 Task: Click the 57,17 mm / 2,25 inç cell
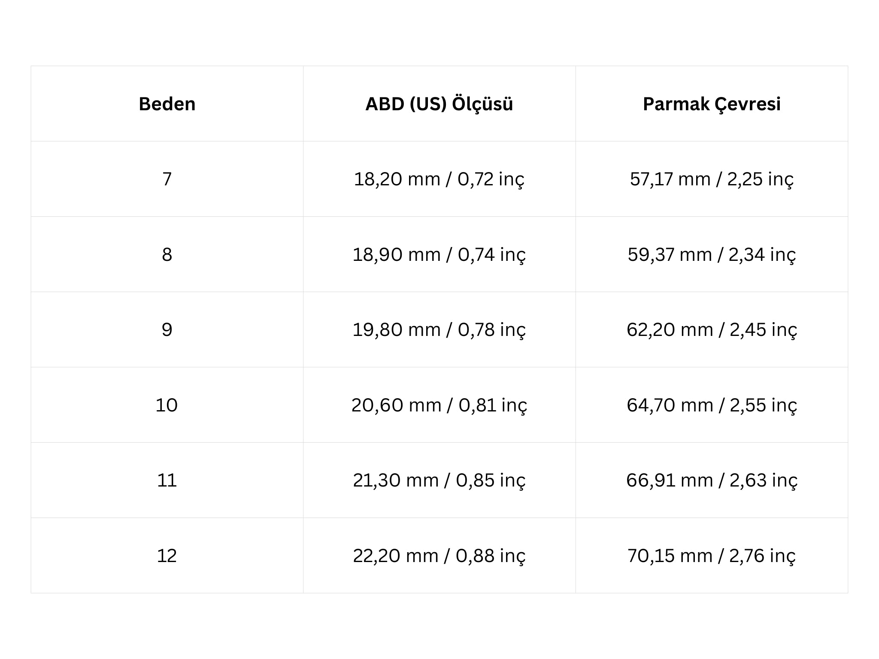point(712,179)
